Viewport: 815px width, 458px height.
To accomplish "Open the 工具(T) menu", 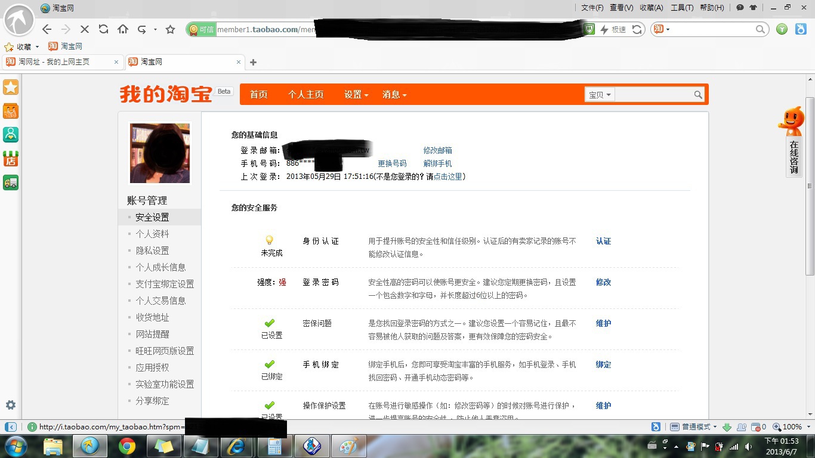I will pyautogui.click(x=681, y=8).
